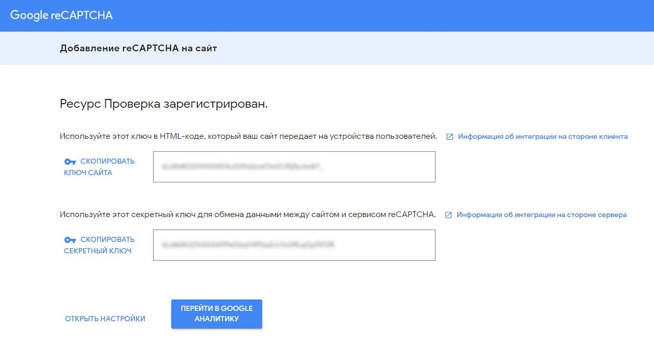
Task: Click the HTML-code key instruction text
Action: point(248,137)
